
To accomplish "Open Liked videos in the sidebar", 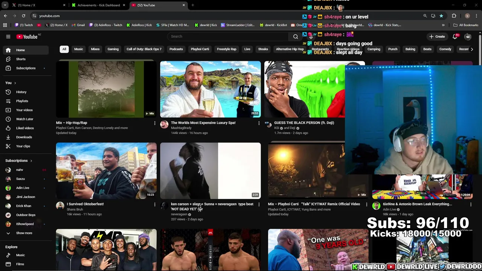I will pos(24,128).
